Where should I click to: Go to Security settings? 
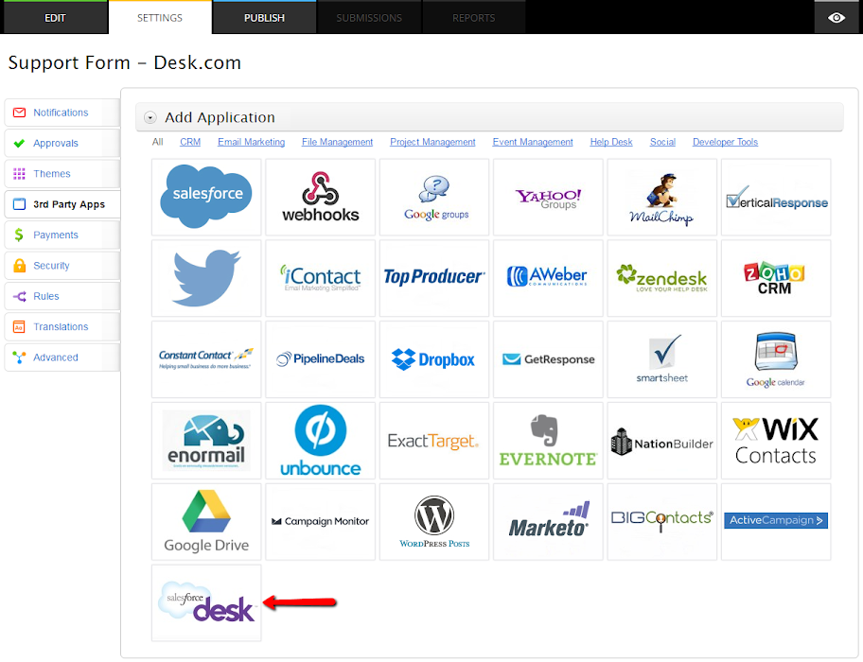click(62, 266)
